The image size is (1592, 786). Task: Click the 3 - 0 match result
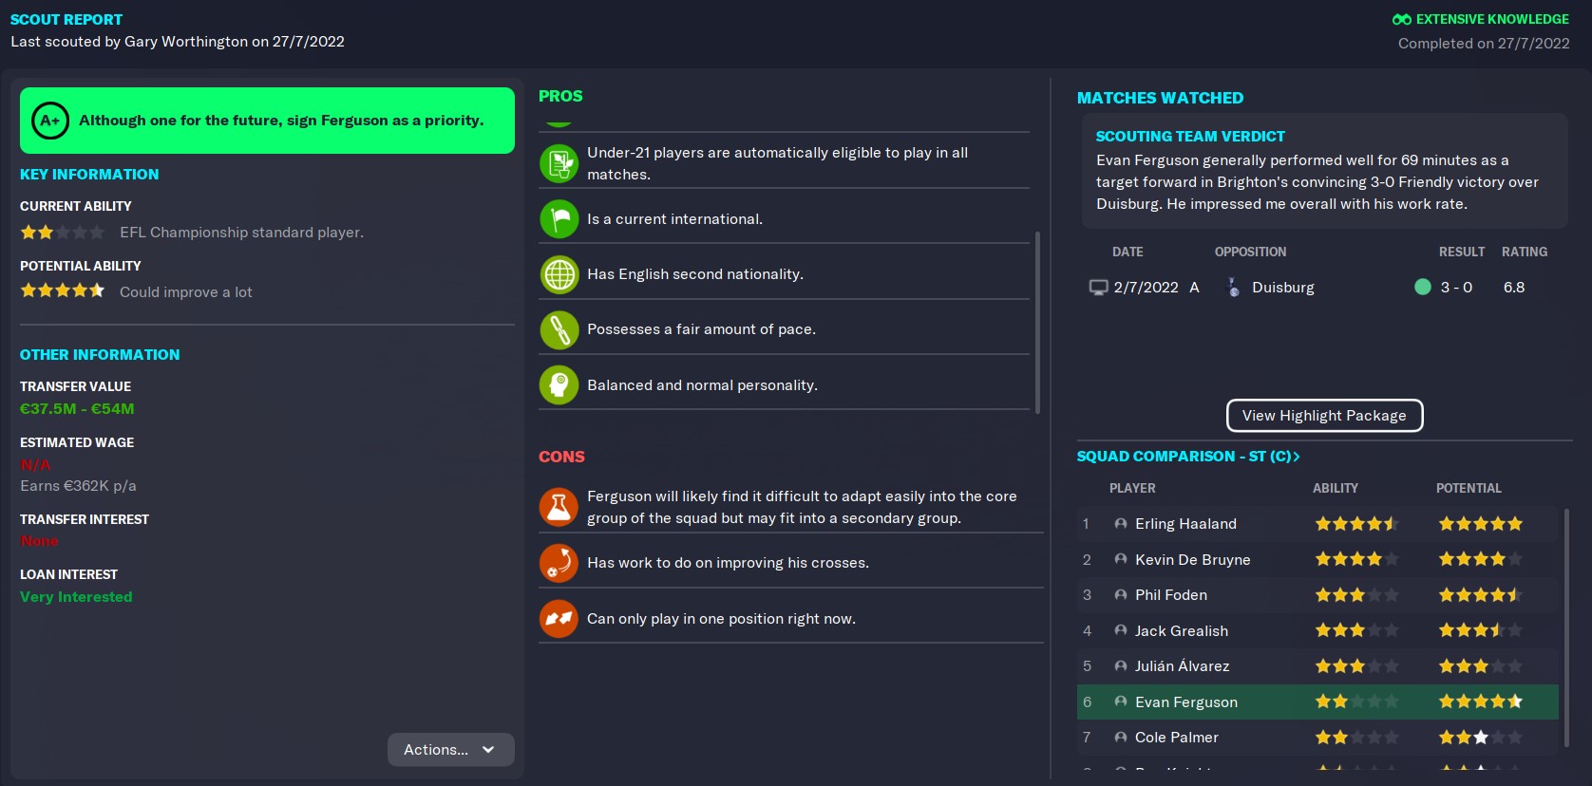point(1456,287)
